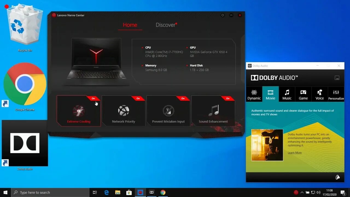This screenshot has height=197, width=350.
Task: Select the Voice profile in Dolby Audio
Action: pos(320,94)
